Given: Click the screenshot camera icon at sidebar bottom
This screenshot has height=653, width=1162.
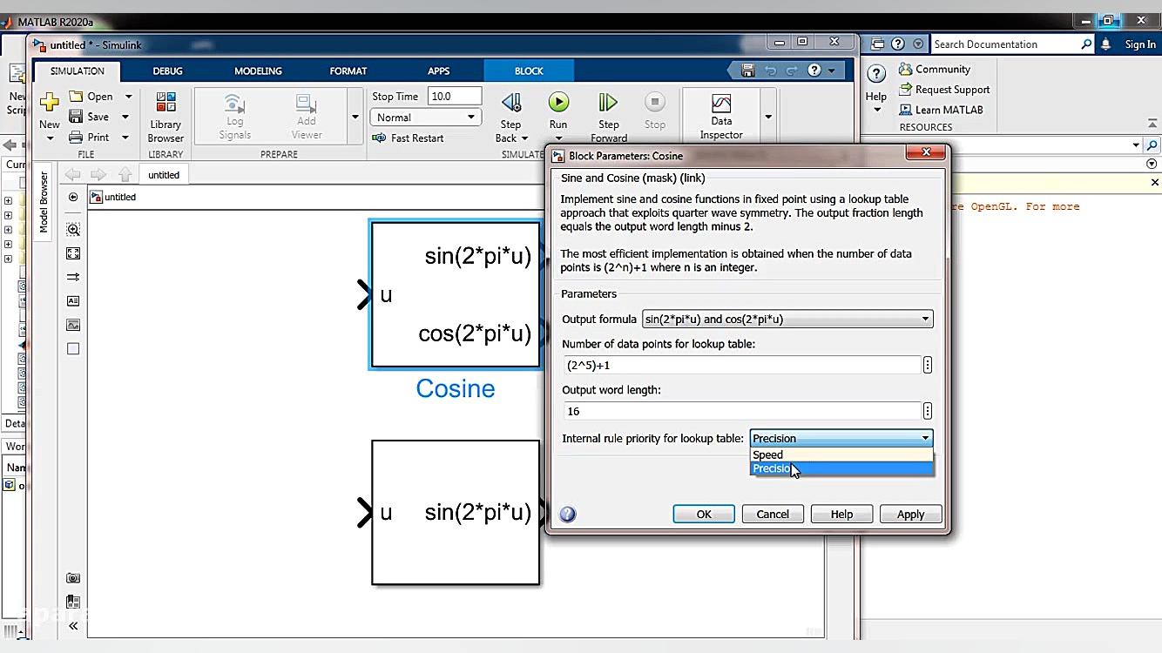Looking at the screenshot, I should [73, 576].
